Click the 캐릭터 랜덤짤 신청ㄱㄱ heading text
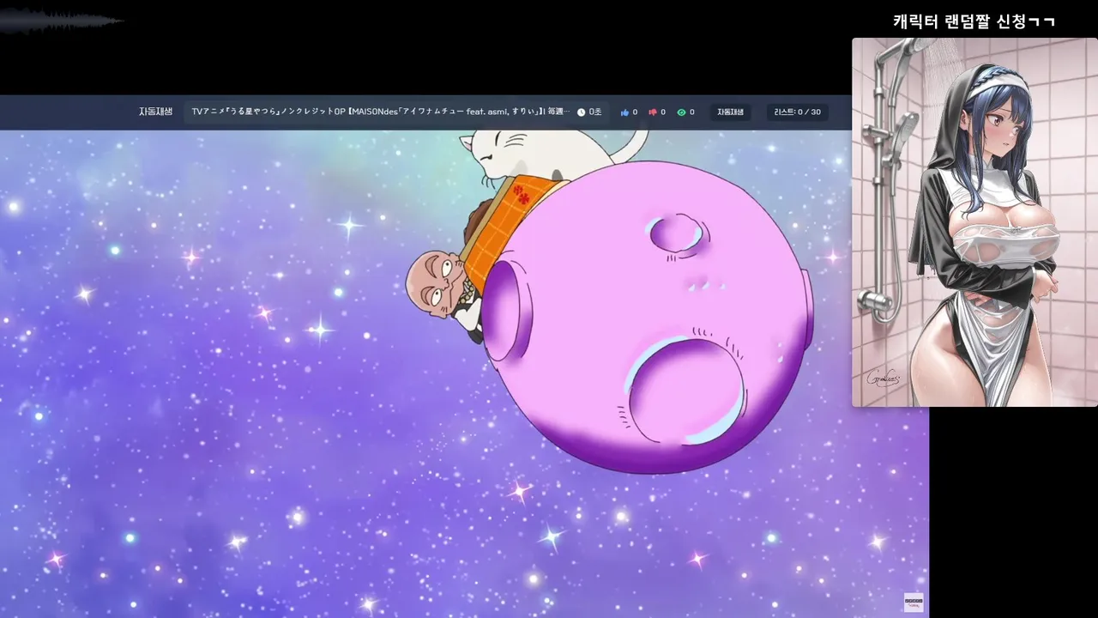 pyautogui.click(x=974, y=22)
